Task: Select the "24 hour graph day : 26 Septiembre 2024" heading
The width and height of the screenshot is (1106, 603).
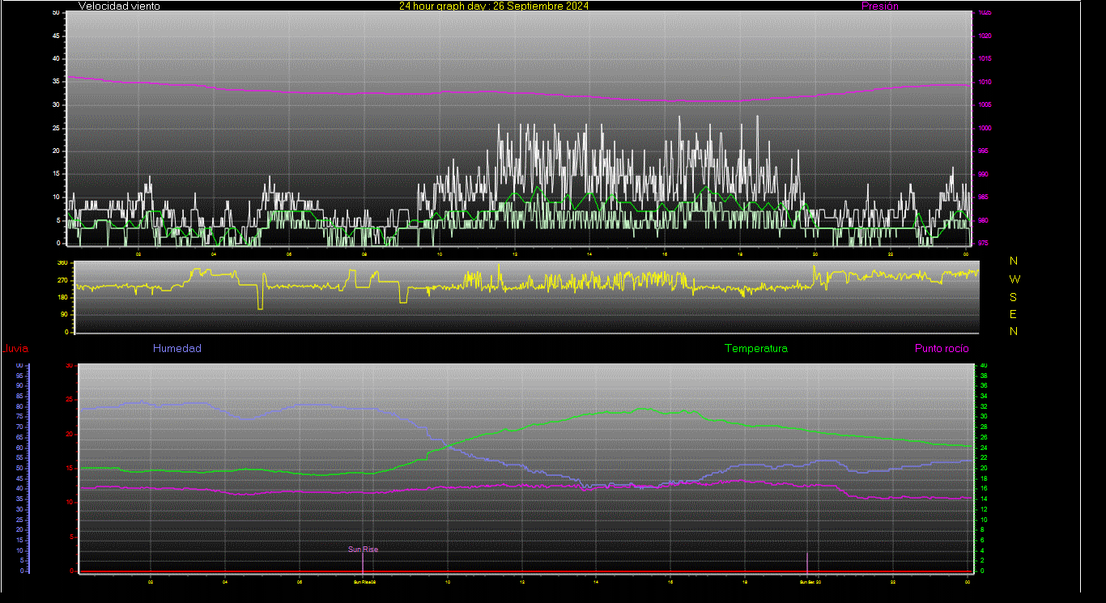Action: 494,6
